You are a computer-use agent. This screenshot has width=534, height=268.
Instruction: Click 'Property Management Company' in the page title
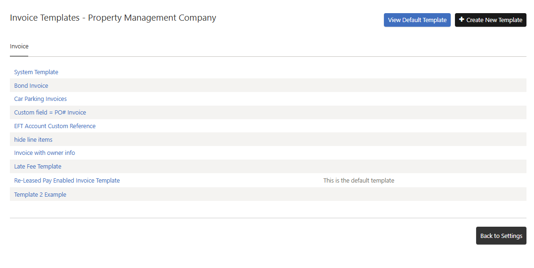pyautogui.click(x=152, y=18)
